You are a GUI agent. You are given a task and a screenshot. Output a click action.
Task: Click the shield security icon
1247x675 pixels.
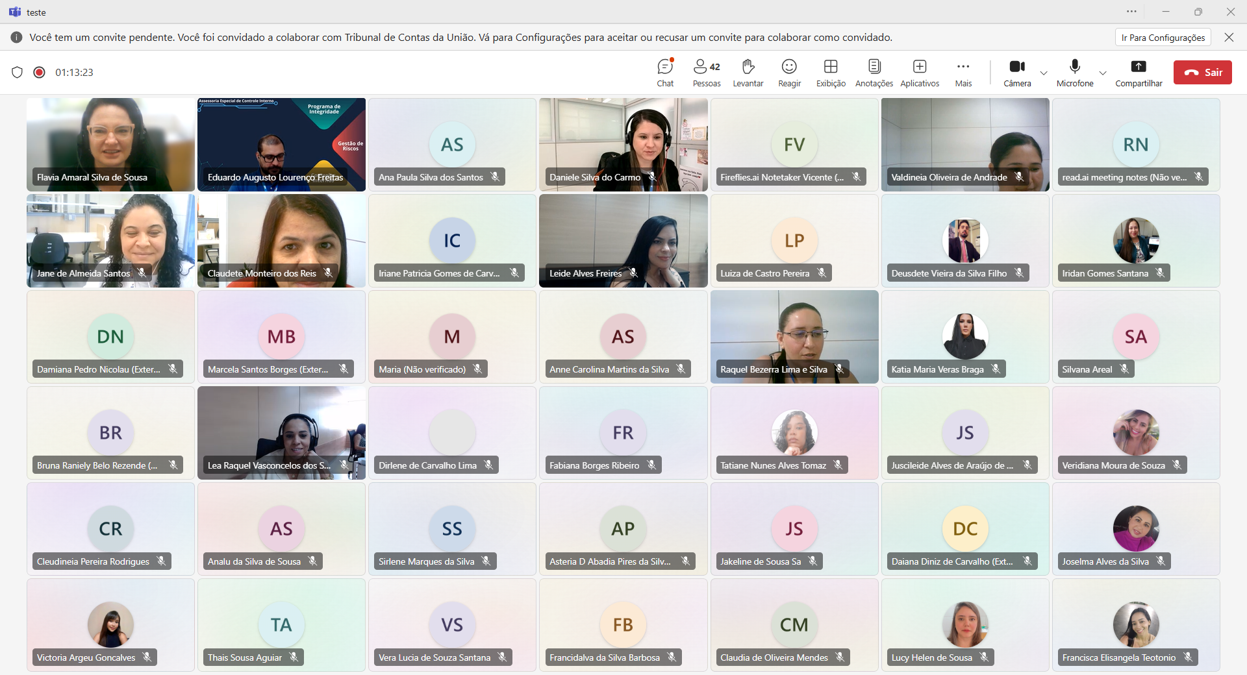18,72
